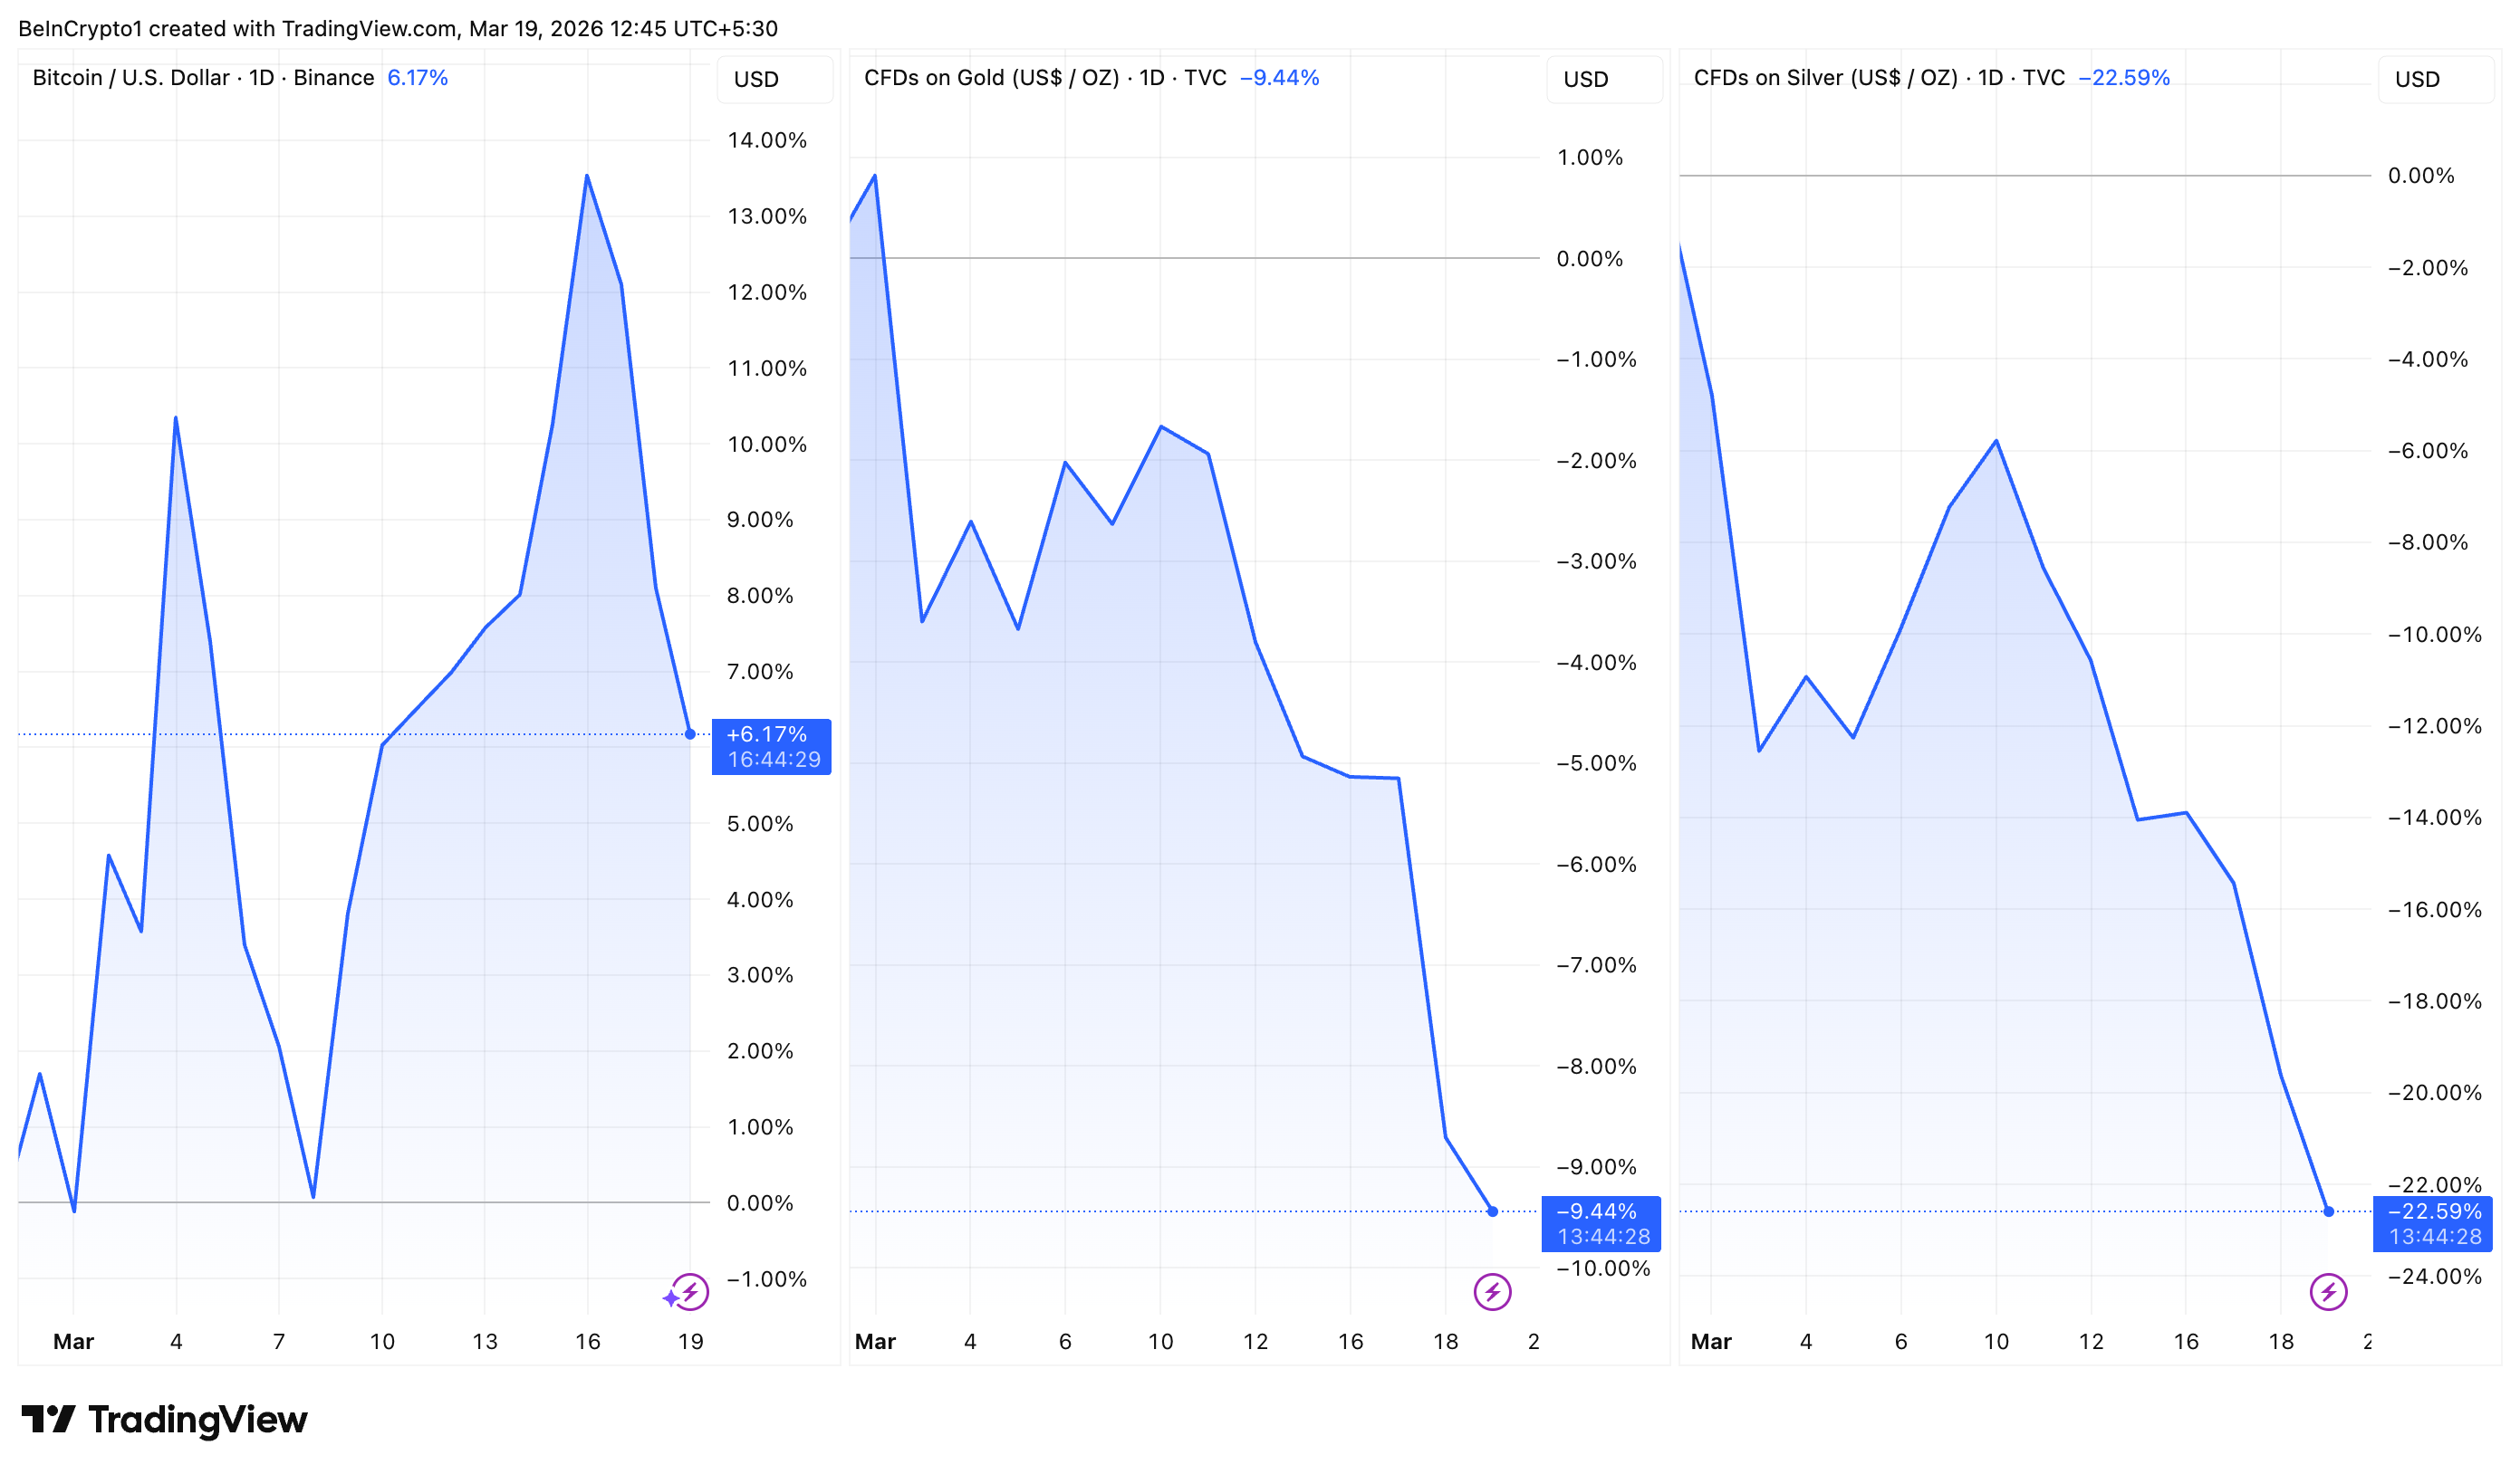Open the USD unit selector on the Gold chart
Viewport: 2520px width, 1474px height.
point(1605,79)
